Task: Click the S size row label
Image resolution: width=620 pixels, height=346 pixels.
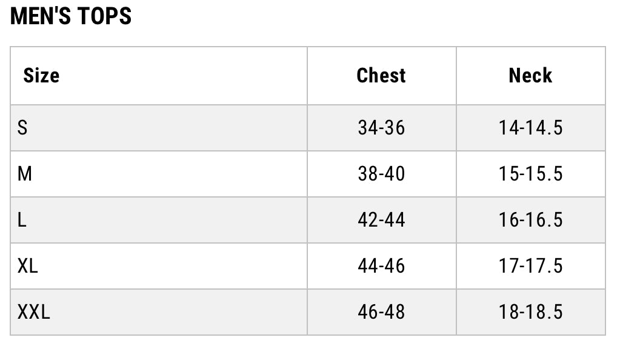Action: 22,128
